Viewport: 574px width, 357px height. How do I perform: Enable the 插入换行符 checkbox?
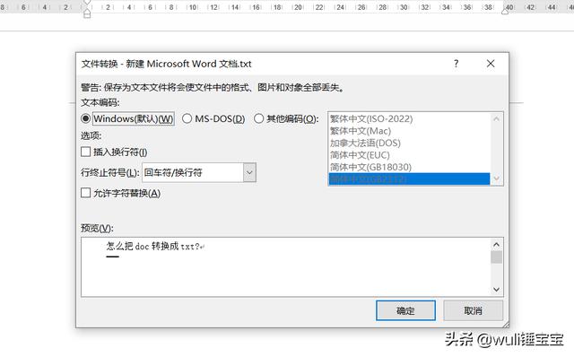[x=86, y=152]
